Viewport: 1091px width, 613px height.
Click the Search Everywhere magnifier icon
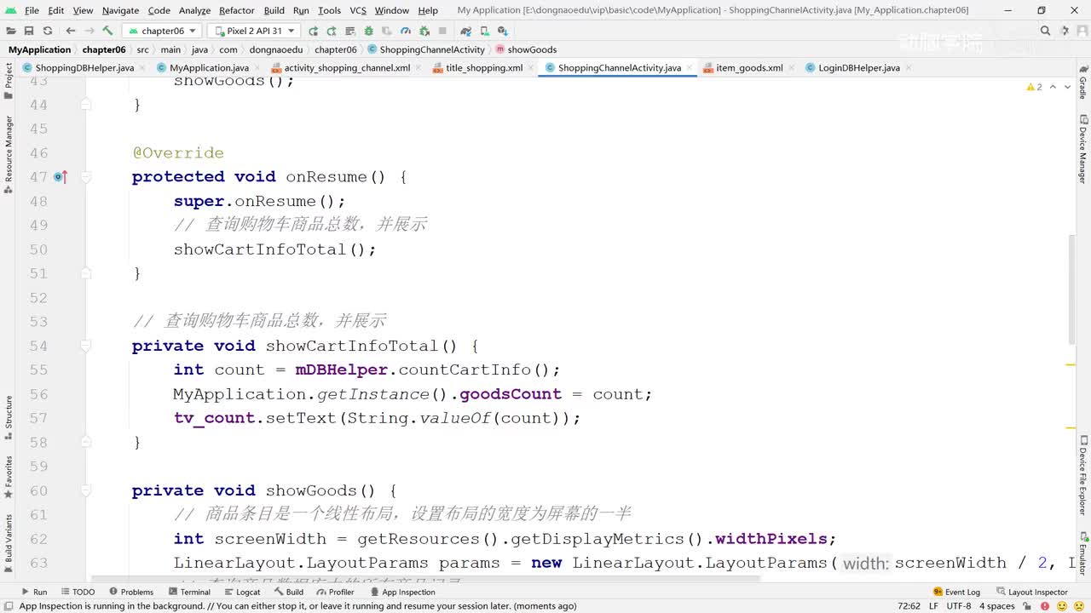pyautogui.click(x=1045, y=31)
